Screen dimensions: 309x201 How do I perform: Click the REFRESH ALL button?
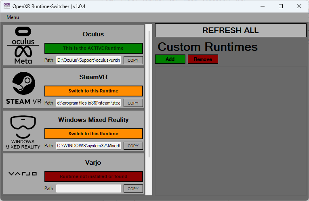tap(231, 30)
